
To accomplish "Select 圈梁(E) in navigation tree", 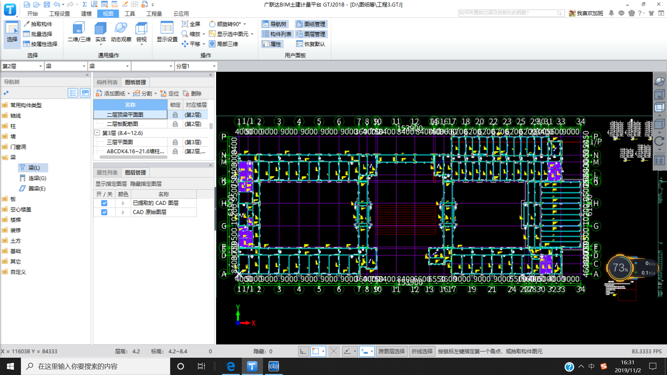I will click(33, 189).
